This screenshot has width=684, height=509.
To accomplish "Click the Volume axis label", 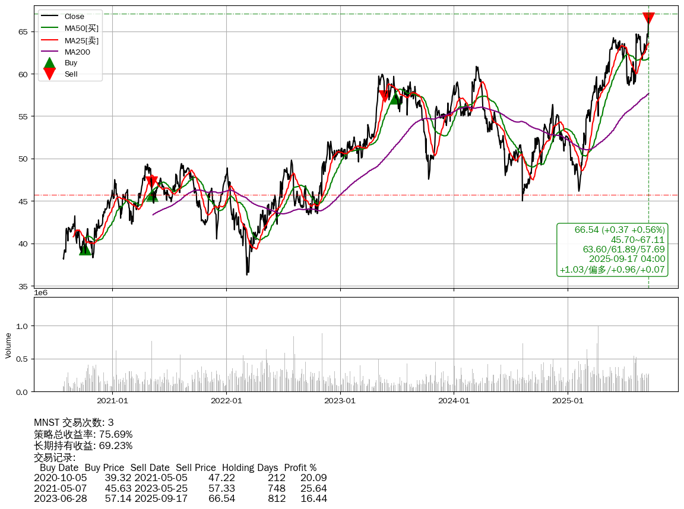I will (8, 345).
